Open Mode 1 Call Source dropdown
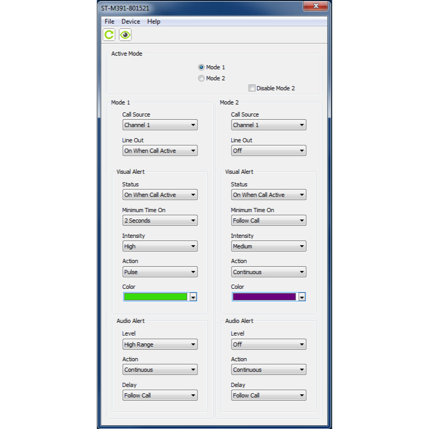Screen dimensions: 429x429 tap(160, 125)
